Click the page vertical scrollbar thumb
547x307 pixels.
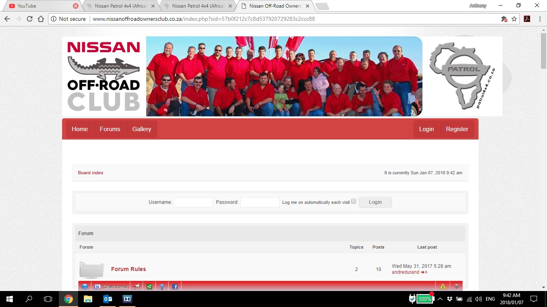(543, 51)
